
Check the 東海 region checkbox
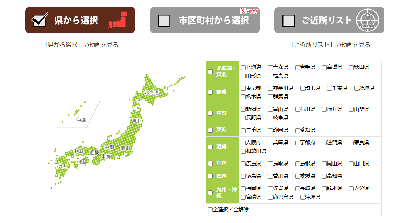[x=211, y=130]
